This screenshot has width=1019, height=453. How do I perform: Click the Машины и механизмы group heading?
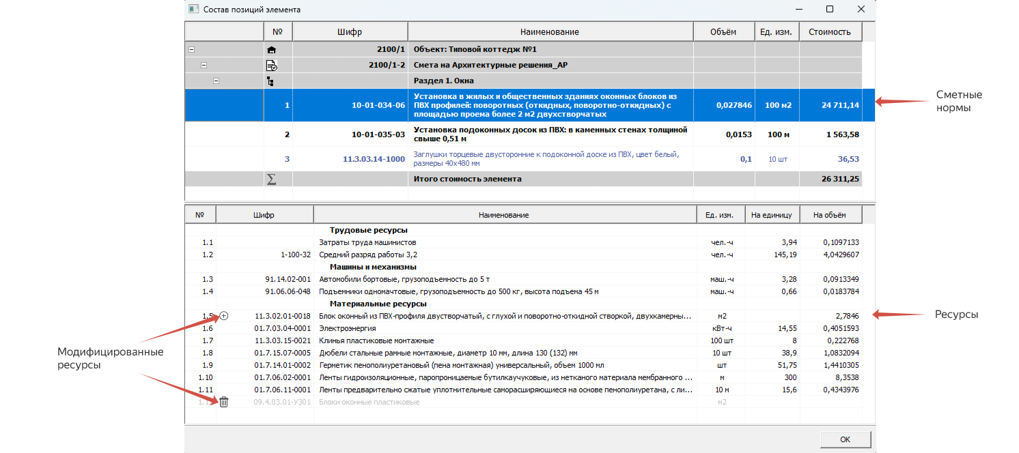click(373, 267)
